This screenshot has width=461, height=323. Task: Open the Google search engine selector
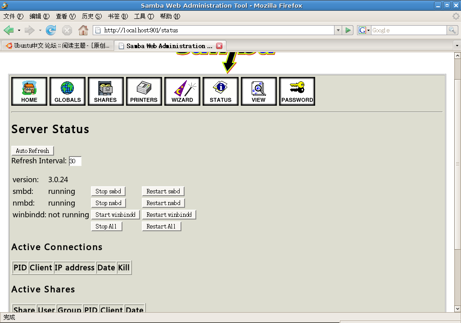(x=364, y=30)
